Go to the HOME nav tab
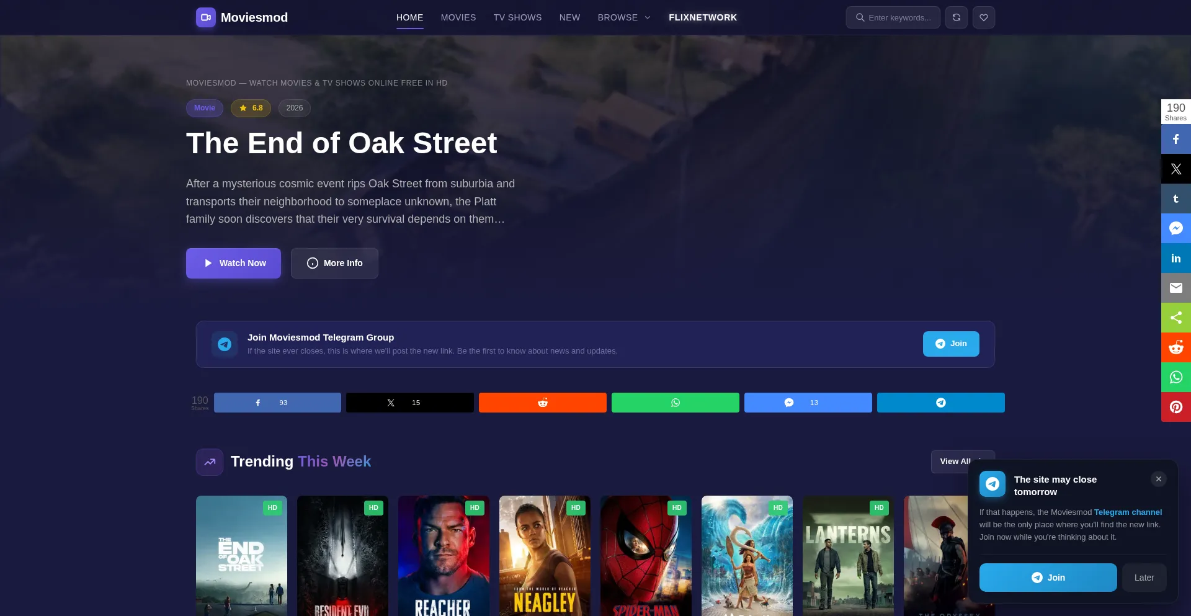The image size is (1191, 616). pos(410,17)
